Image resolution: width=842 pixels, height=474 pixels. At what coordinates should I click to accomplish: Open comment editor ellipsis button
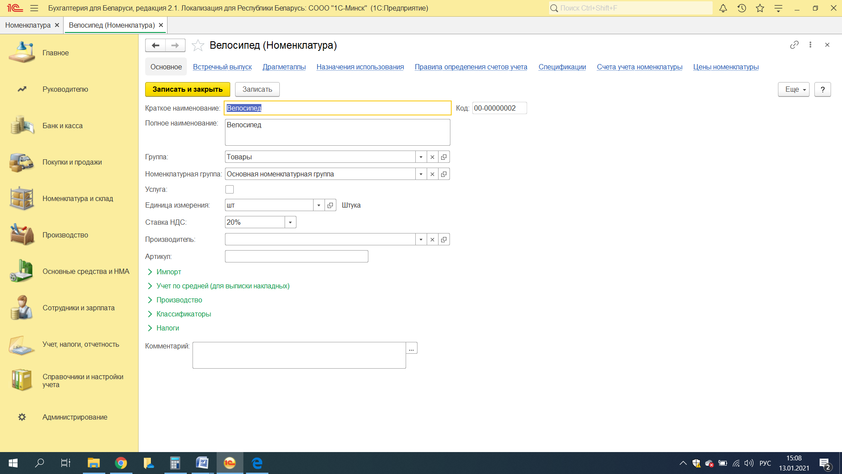(411, 348)
